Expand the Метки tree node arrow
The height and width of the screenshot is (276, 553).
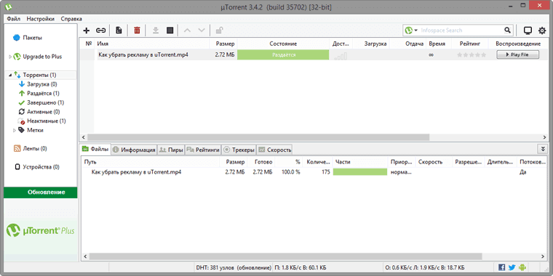(15, 130)
